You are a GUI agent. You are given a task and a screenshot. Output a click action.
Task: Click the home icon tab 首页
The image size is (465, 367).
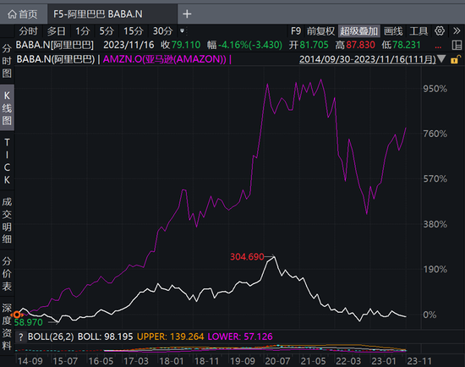pos(23,14)
